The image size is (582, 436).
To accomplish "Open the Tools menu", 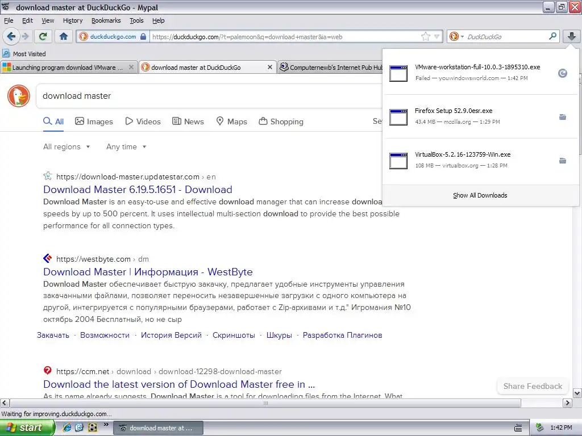I will tap(136, 20).
